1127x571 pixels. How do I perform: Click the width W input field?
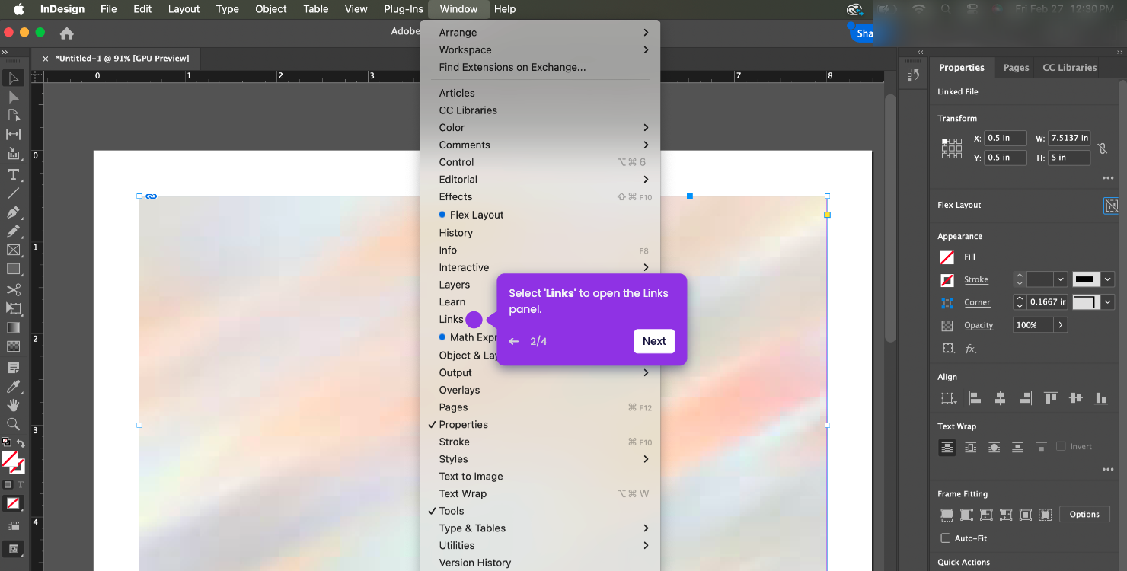[x=1069, y=138]
